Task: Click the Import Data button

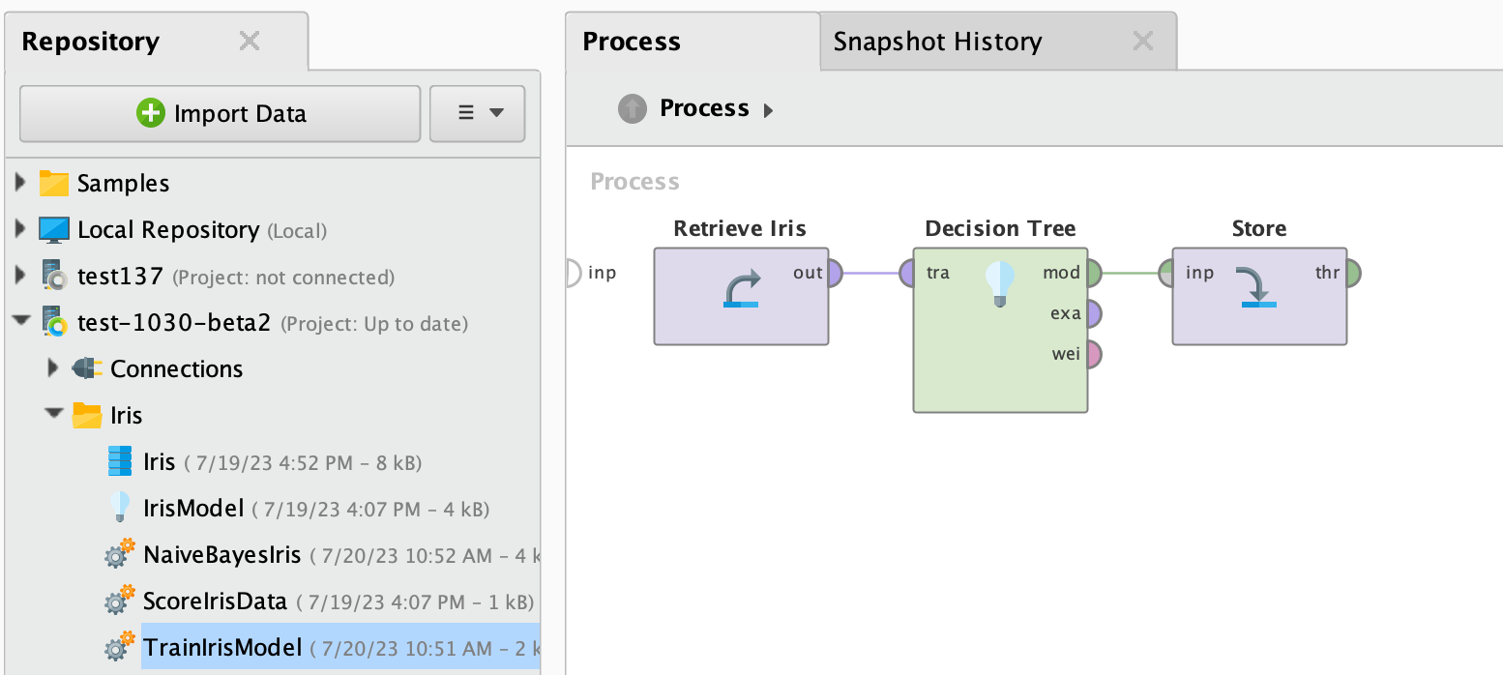Action: click(x=221, y=113)
